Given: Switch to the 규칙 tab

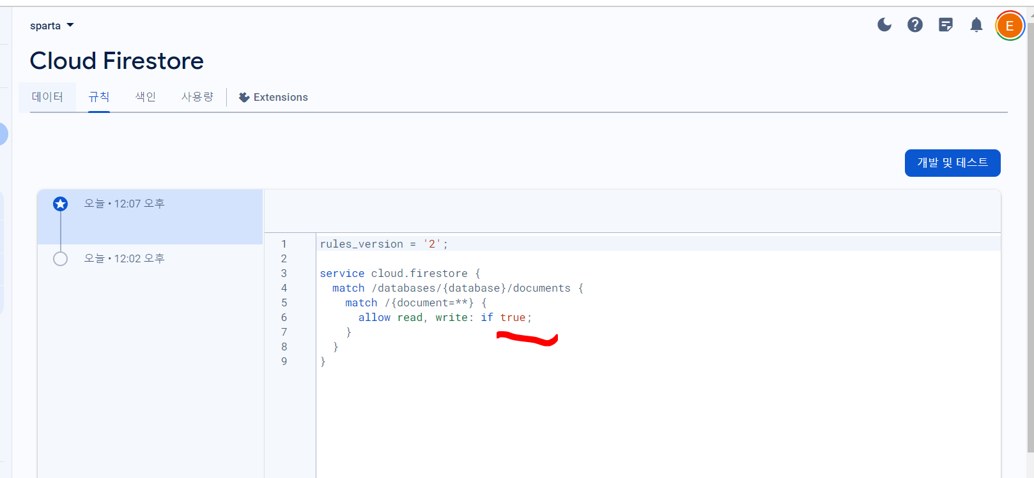Looking at the screenshot, I should coord(99,97).
